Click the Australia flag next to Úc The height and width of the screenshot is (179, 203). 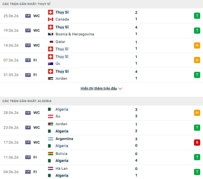point(50,64)
